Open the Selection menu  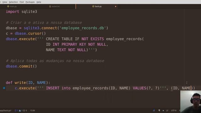pos(13,2)
